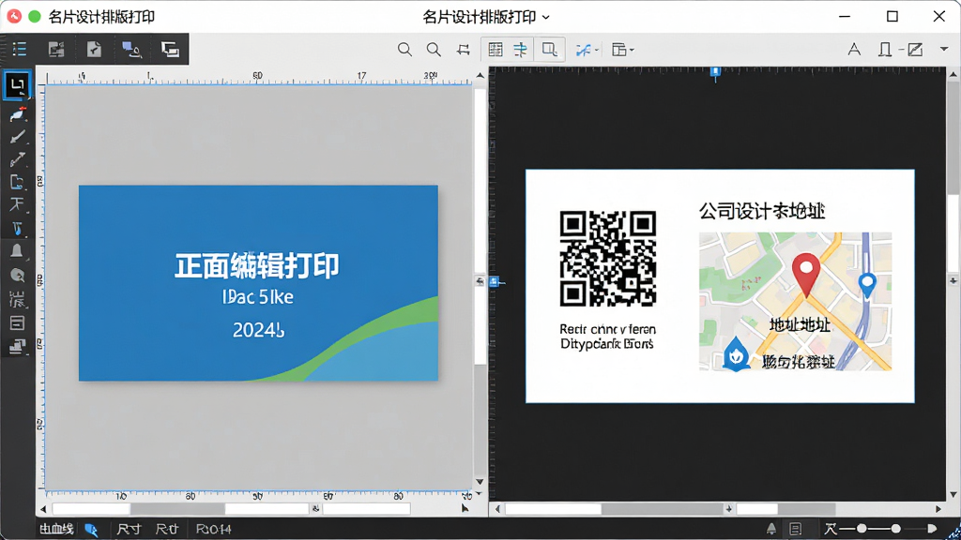
Task: Click the second magnifier zoom icon
Action: point(434,50)
